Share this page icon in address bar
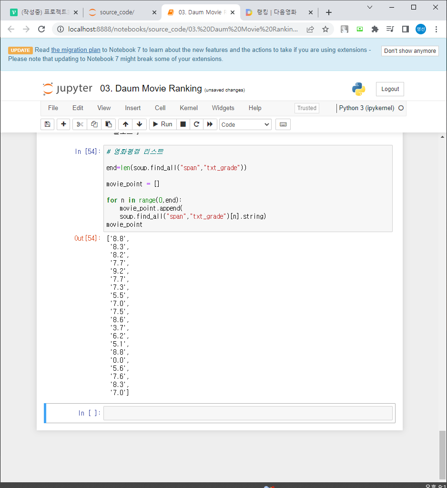447x488 pixels. point(310,29)
